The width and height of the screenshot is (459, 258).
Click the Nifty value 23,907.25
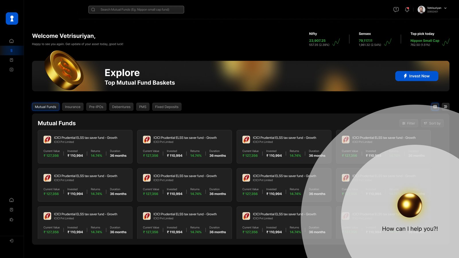(x=317, y=41)
